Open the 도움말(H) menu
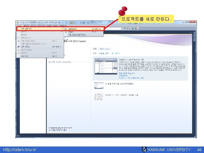This screenshot has width=204, height=153. tap(63, 25)
